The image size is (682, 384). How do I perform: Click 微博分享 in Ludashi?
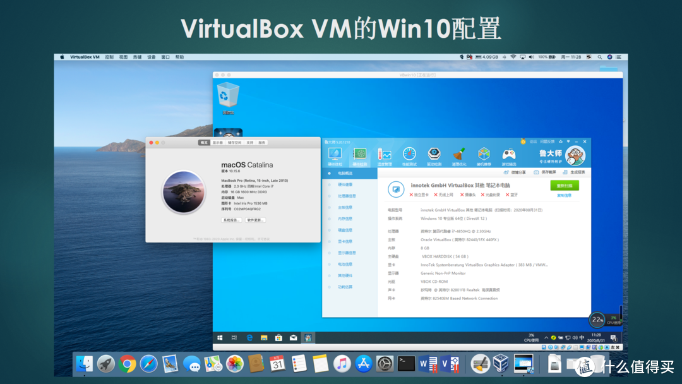515,172
